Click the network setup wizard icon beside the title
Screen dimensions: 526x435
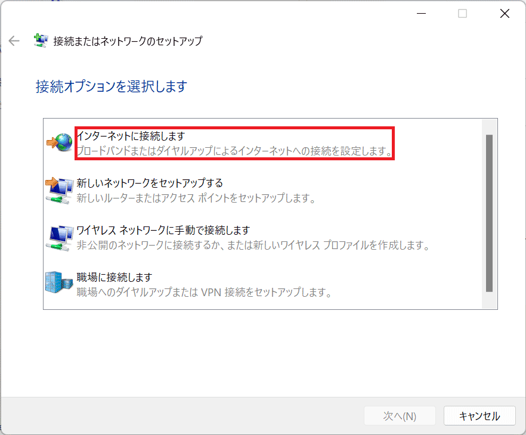pyautogui.click(x=41, y=41)
